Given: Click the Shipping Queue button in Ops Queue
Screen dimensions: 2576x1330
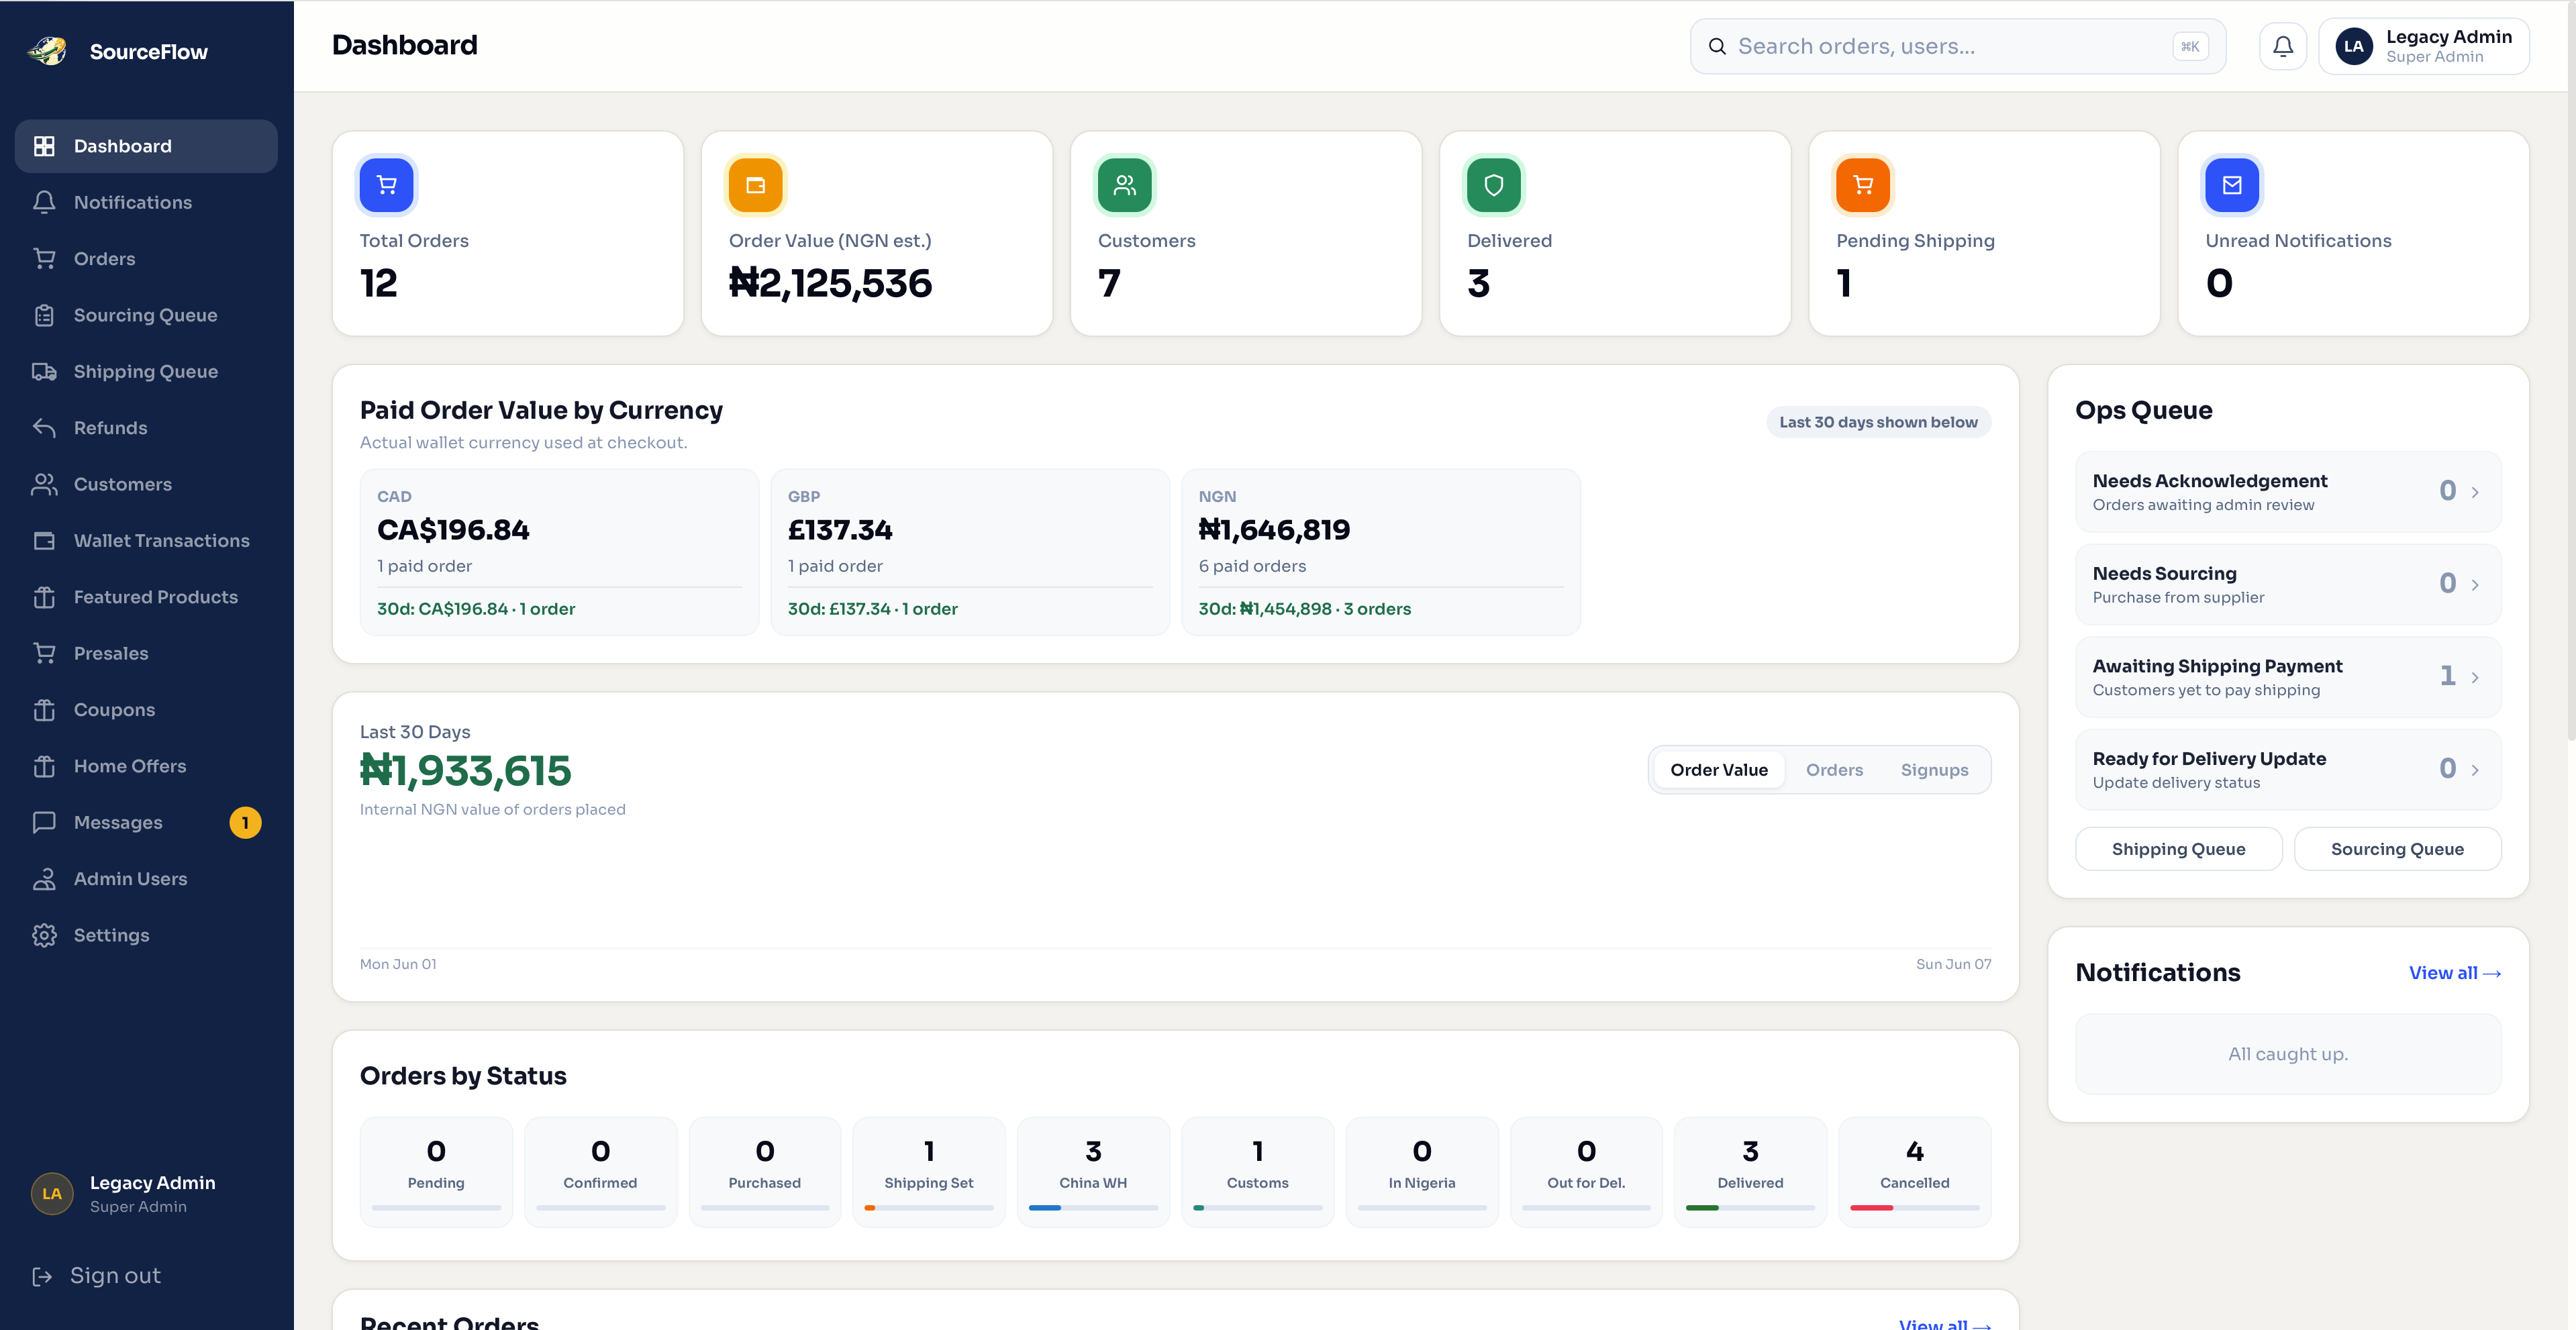Looking at the screenshot, I should coord(2178,849).
